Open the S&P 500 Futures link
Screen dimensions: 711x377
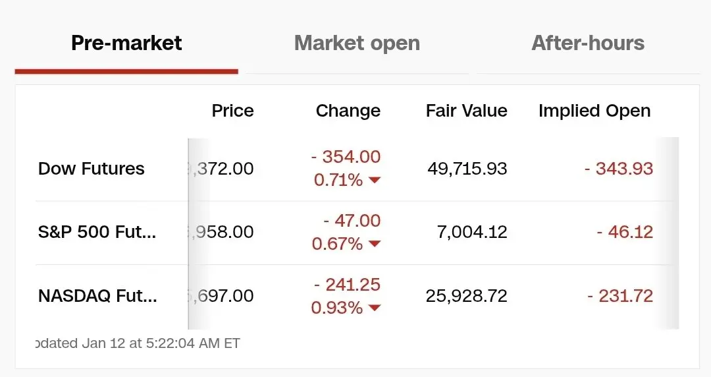tap(97, 232)
